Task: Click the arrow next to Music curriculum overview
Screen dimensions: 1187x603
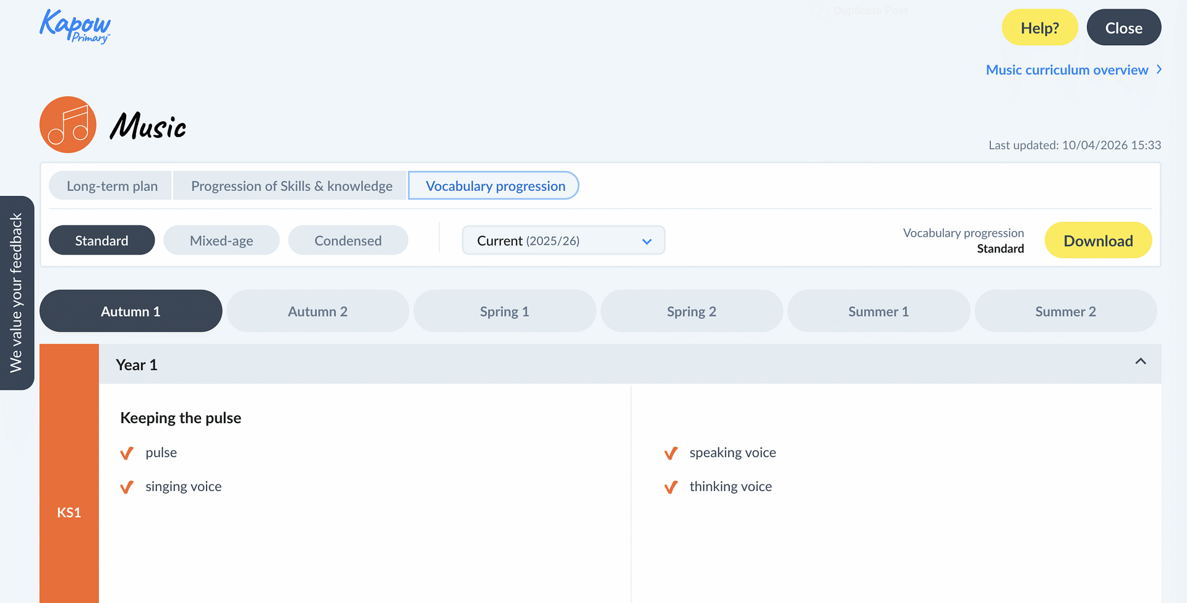Action: coord(1159,70)
